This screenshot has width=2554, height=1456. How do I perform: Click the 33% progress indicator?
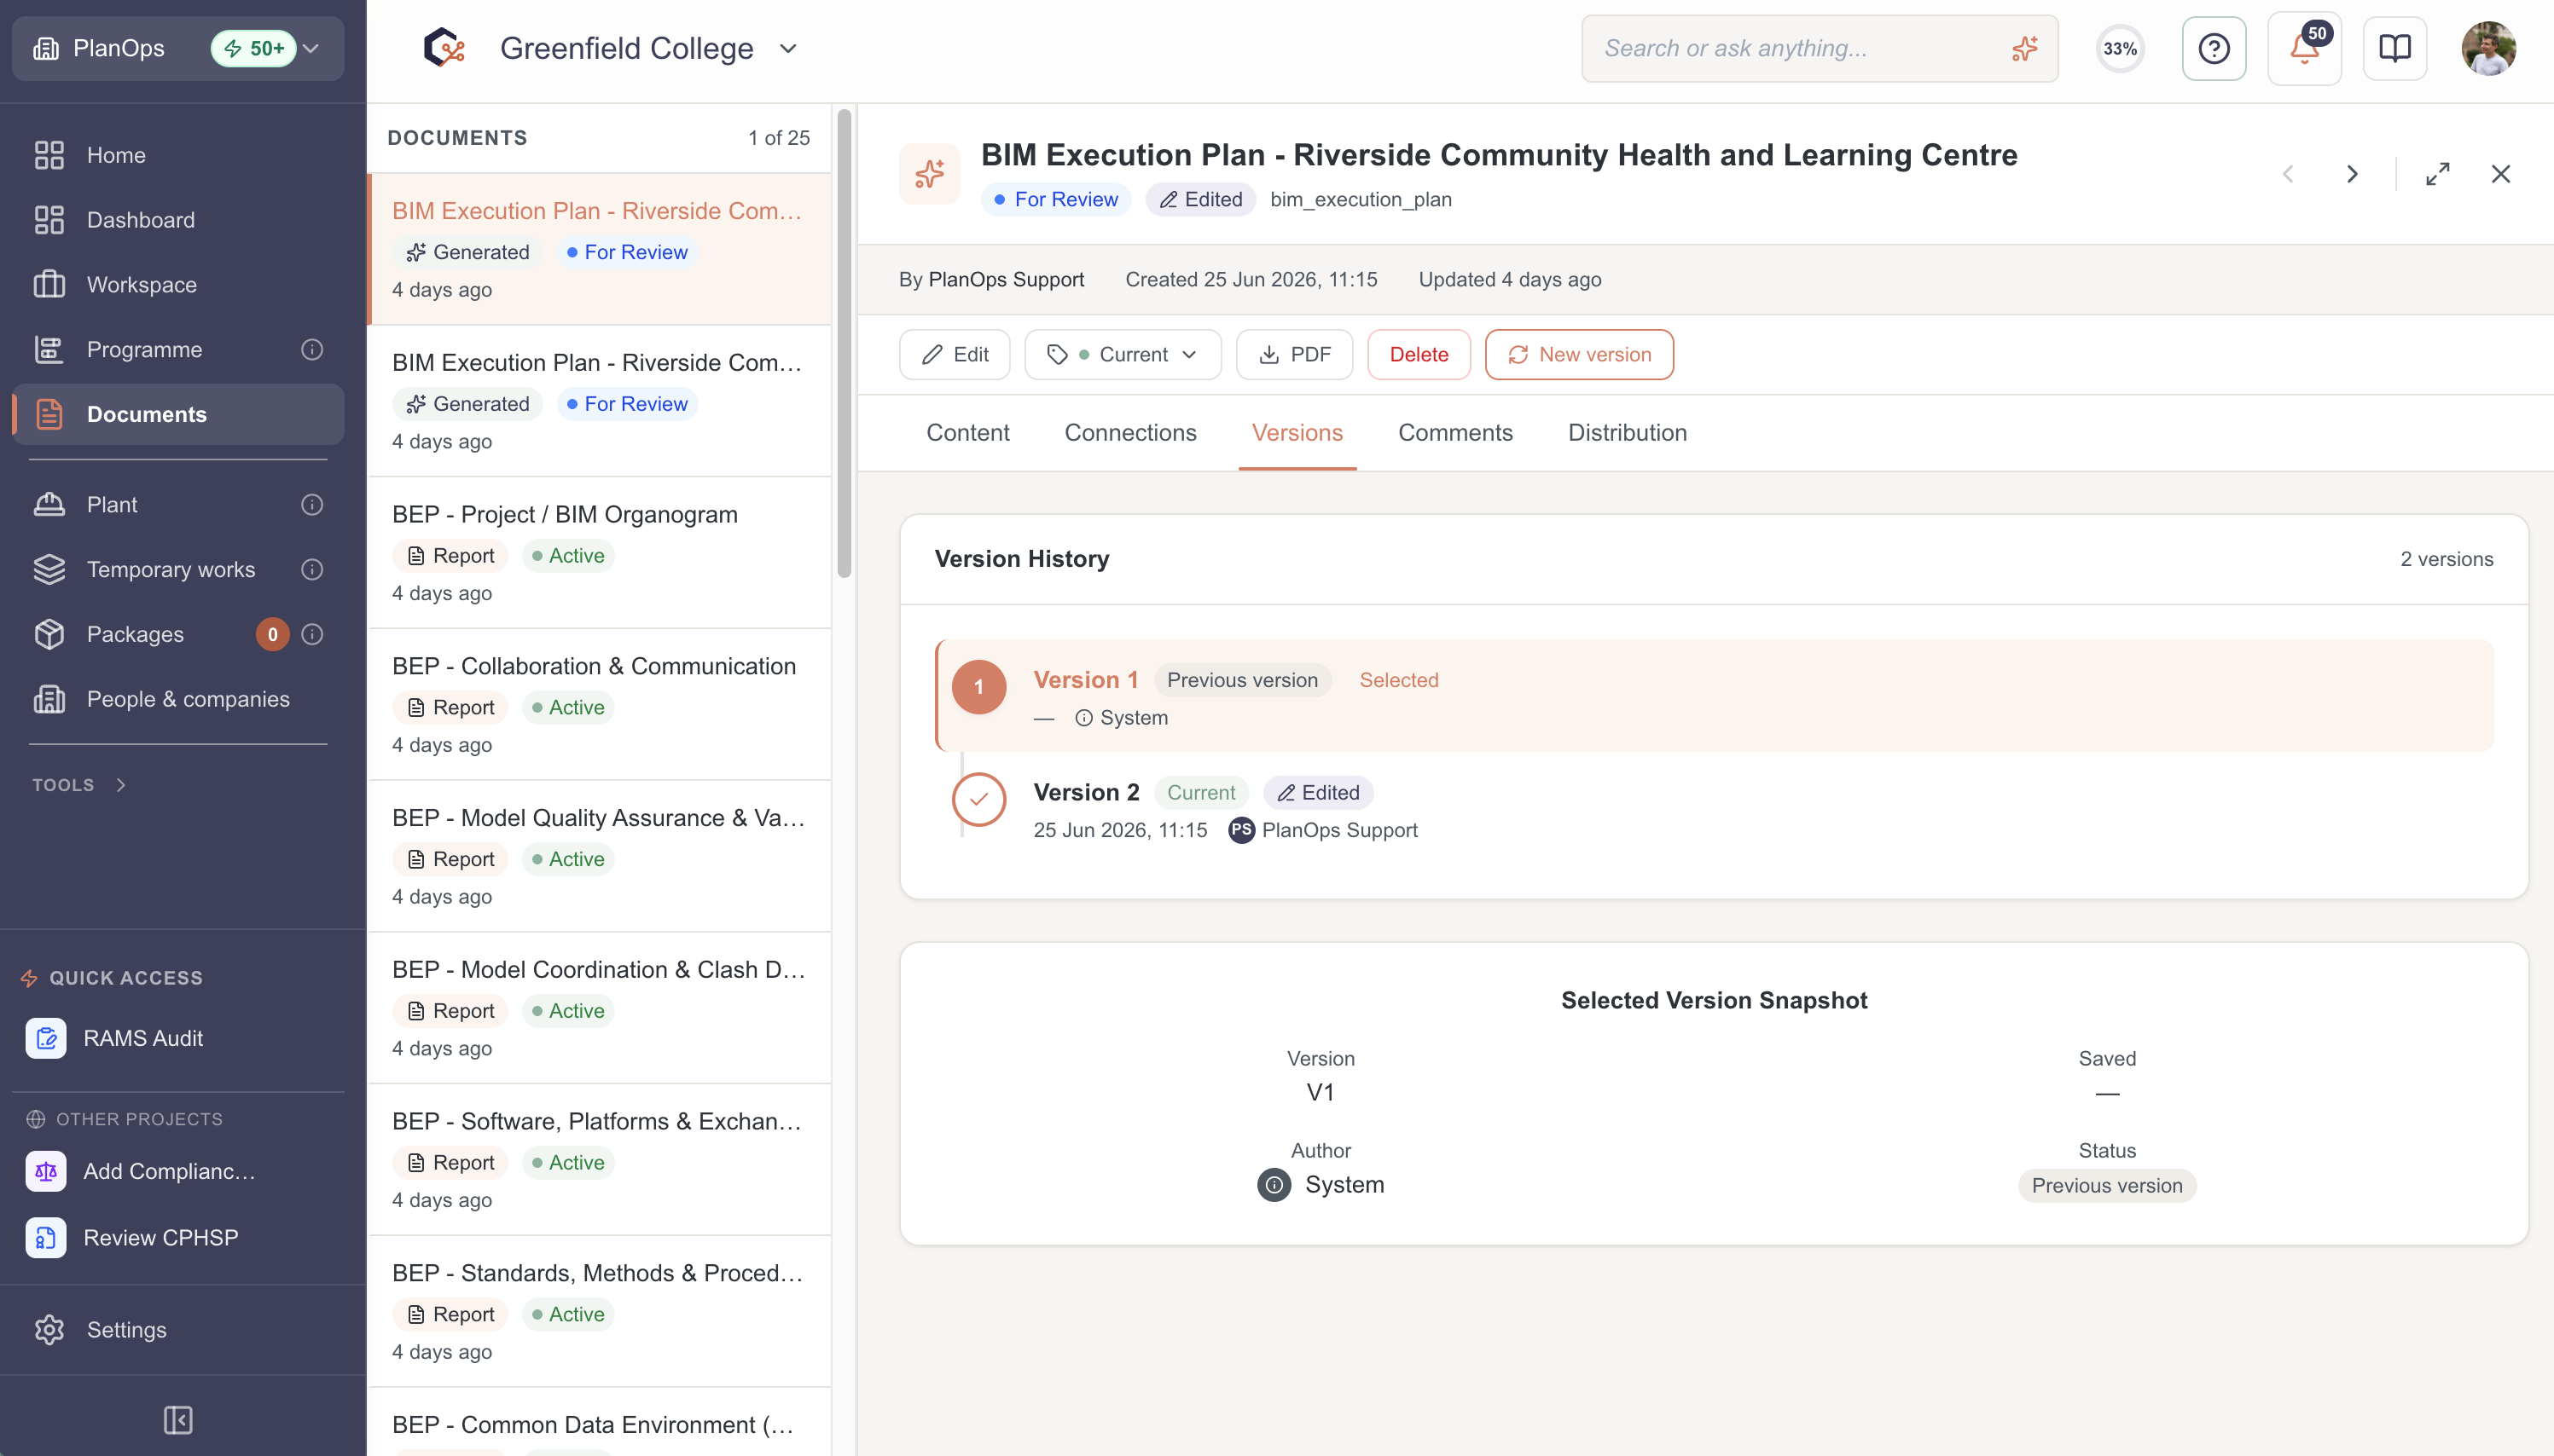pos(2120,48)
